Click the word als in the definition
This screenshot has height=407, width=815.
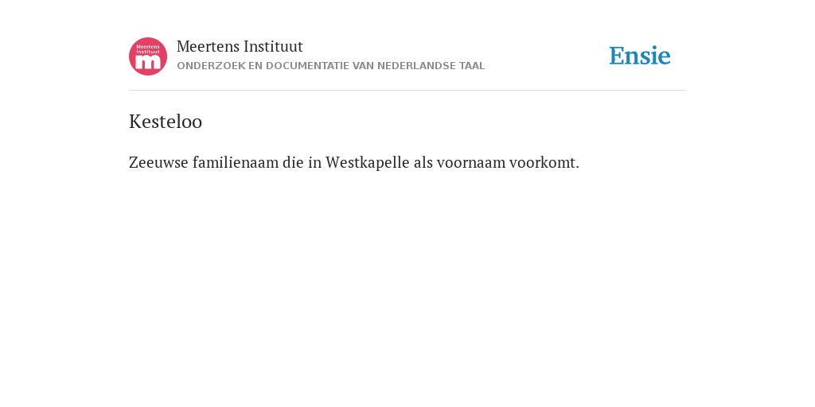point(423,162)
